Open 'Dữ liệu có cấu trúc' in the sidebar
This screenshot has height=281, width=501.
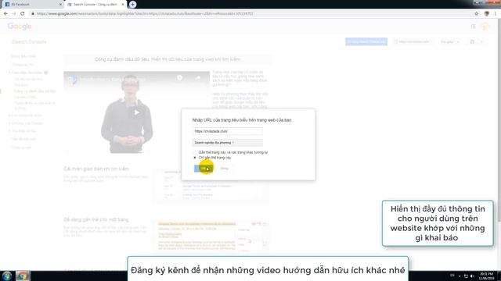pyautogui.click(x=28, y=79)
